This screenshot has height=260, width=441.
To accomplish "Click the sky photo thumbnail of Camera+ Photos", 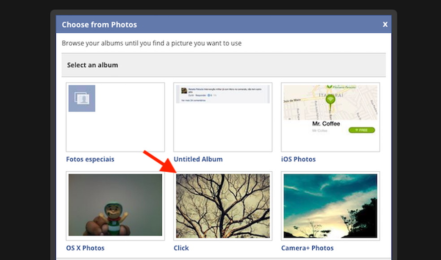I will click(x=330, y=206).
